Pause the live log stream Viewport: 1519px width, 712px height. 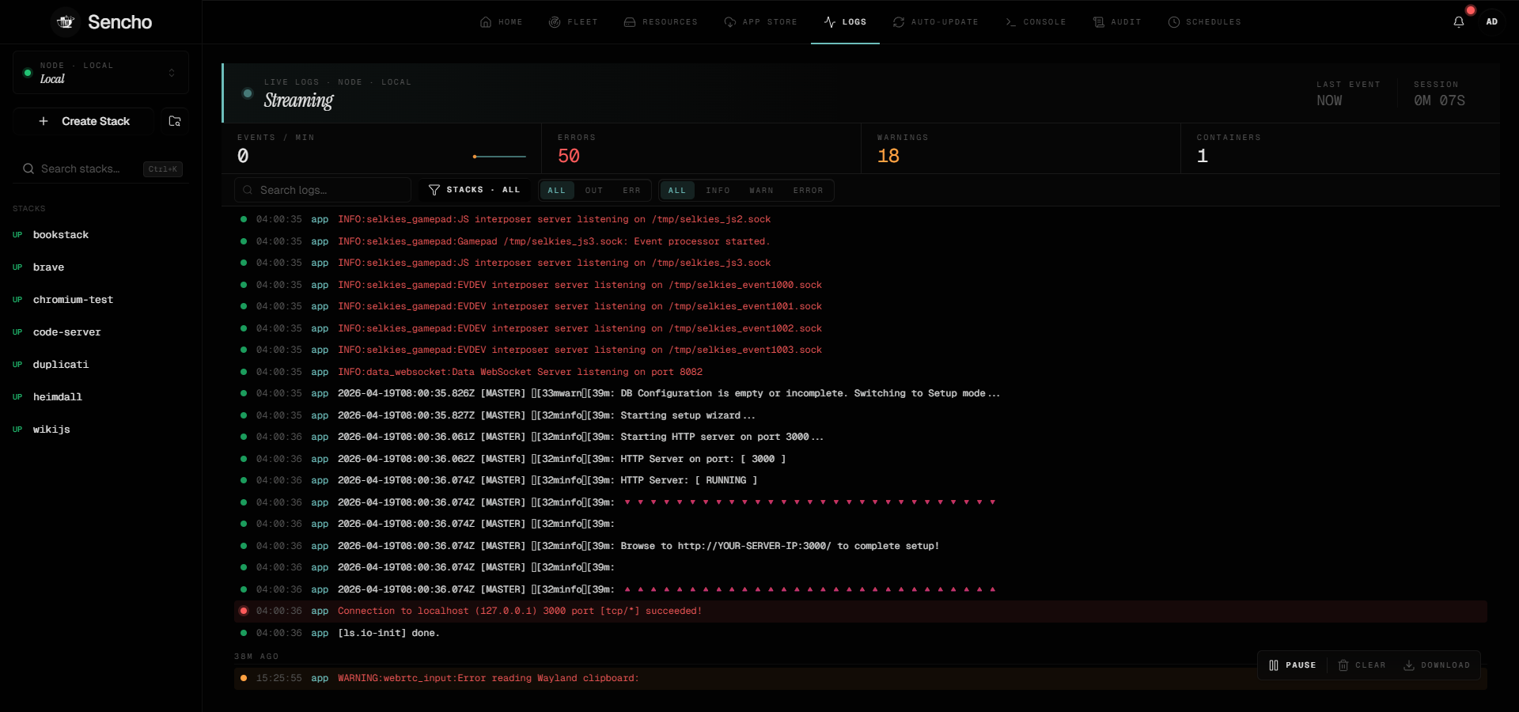click(x=1293, y=665)
